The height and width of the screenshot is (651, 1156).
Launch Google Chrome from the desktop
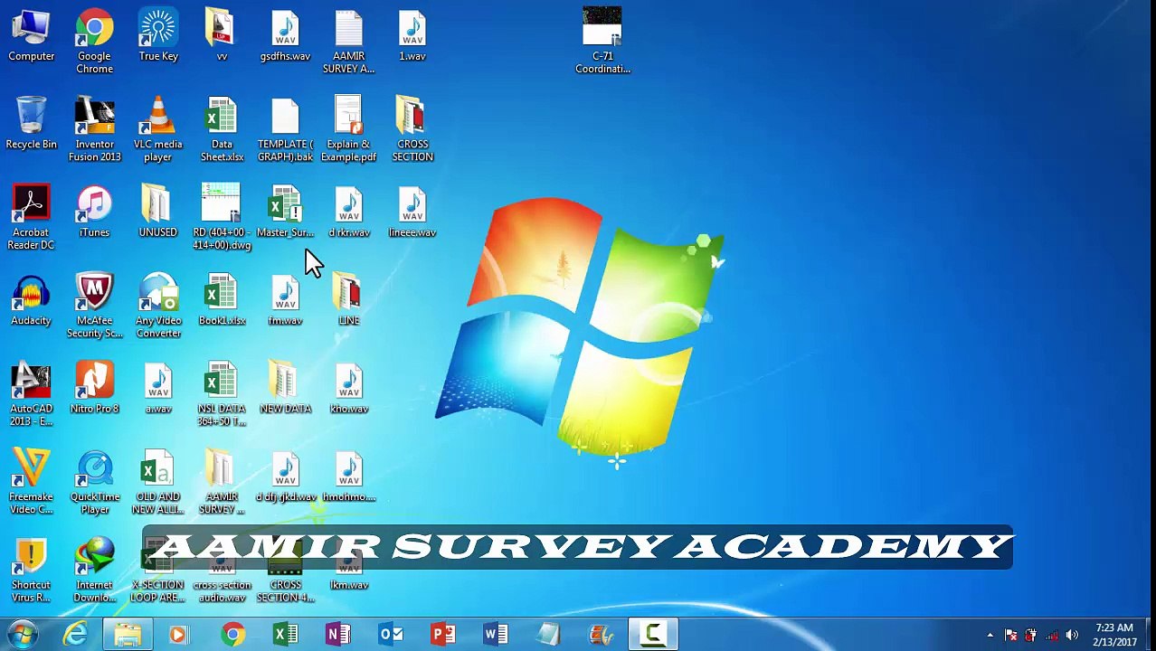tap(94, 42)
